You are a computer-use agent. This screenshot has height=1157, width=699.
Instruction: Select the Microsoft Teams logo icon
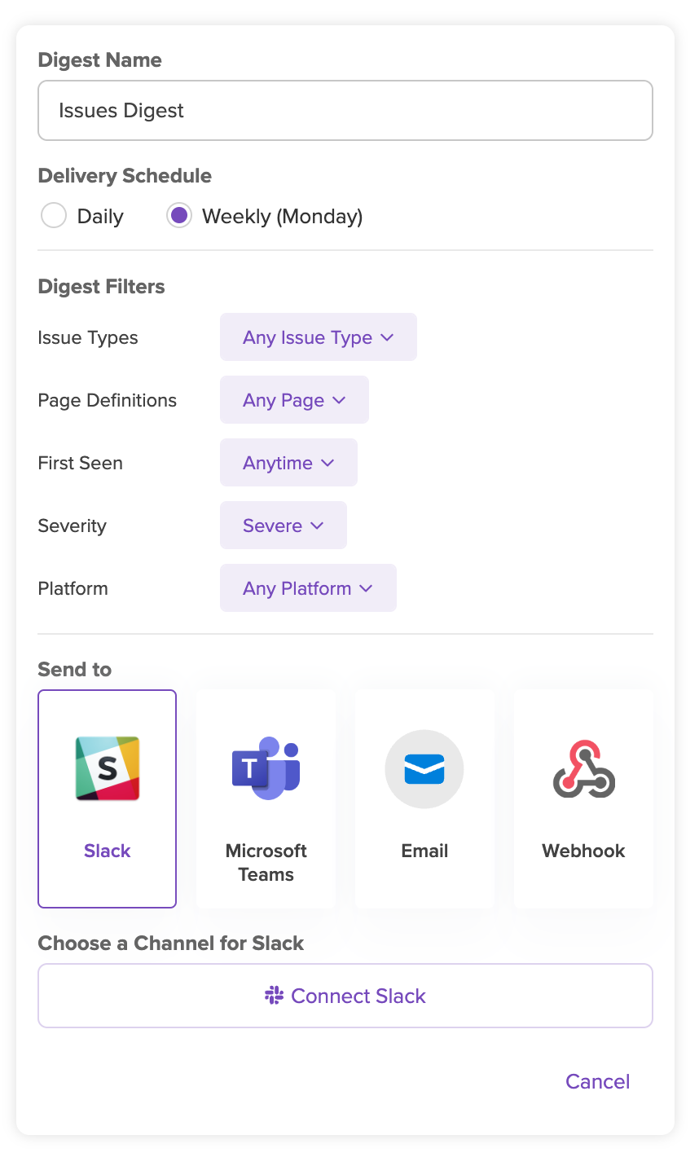[266, 768]
